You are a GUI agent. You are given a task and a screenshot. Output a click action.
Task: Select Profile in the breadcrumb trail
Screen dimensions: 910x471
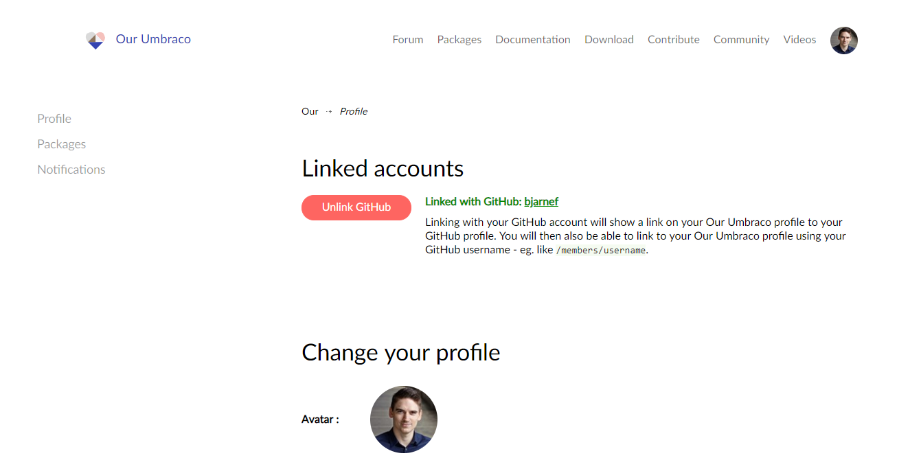[x=353, y=111]
